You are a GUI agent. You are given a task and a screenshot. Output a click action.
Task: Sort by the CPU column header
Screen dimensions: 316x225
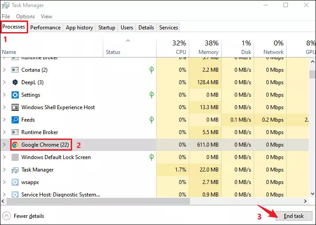[x=173, y=48]
